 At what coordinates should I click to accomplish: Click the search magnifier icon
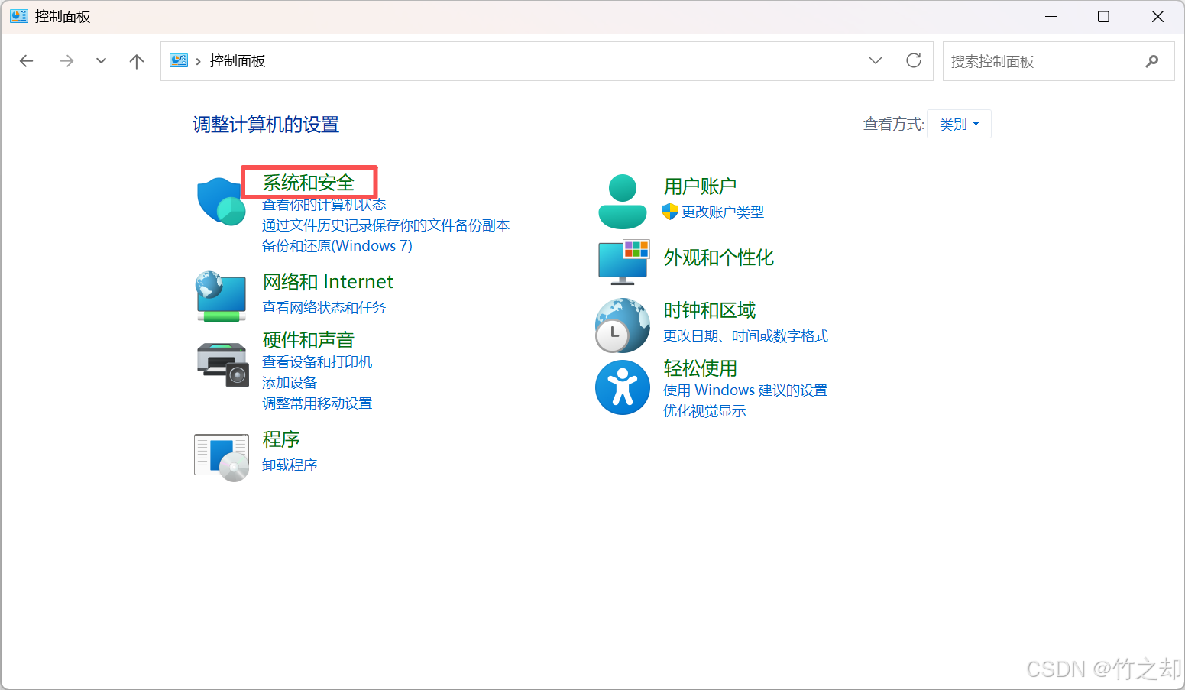click(1152, 61)
